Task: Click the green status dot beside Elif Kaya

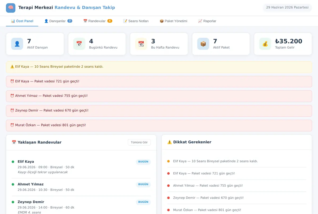Action: [x=13, y=162]
